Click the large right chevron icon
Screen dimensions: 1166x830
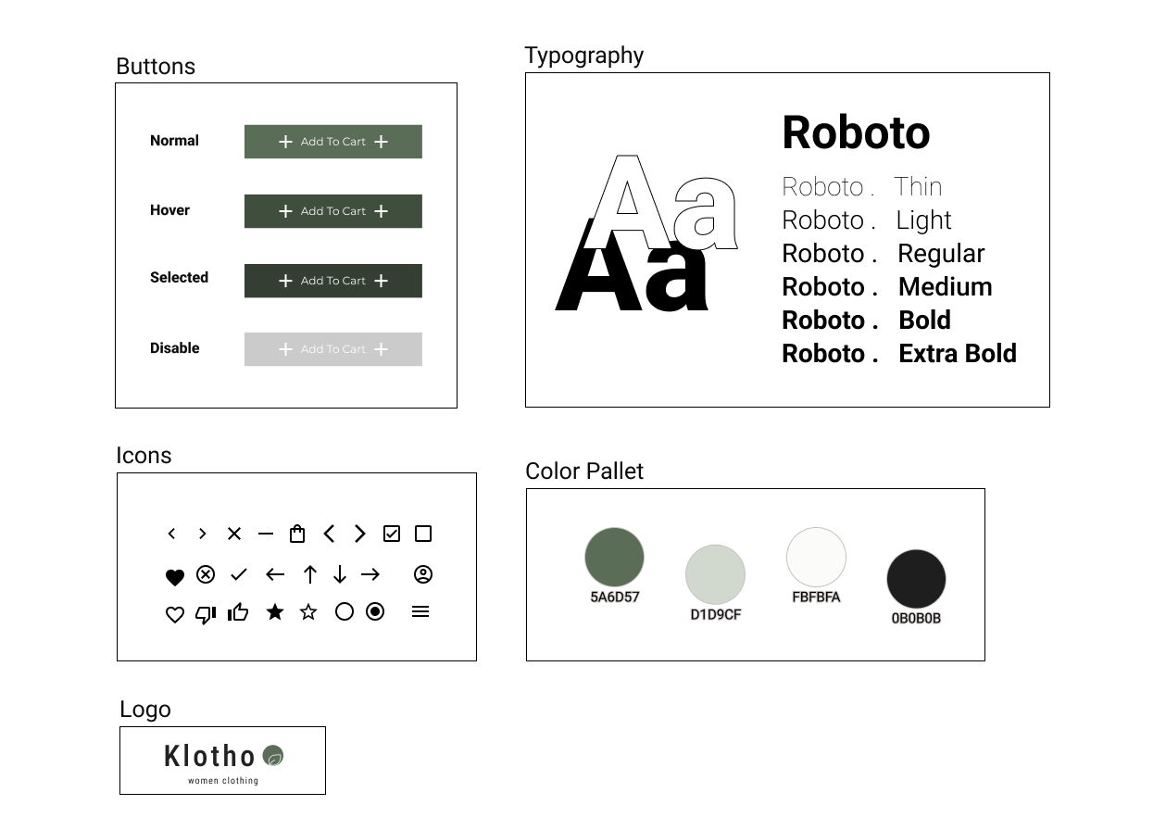point(360,534)
